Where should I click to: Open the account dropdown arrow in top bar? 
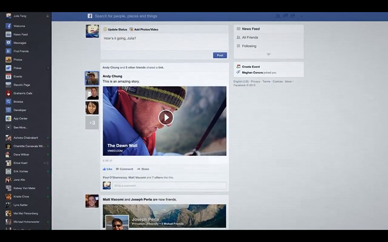point(301,16)
